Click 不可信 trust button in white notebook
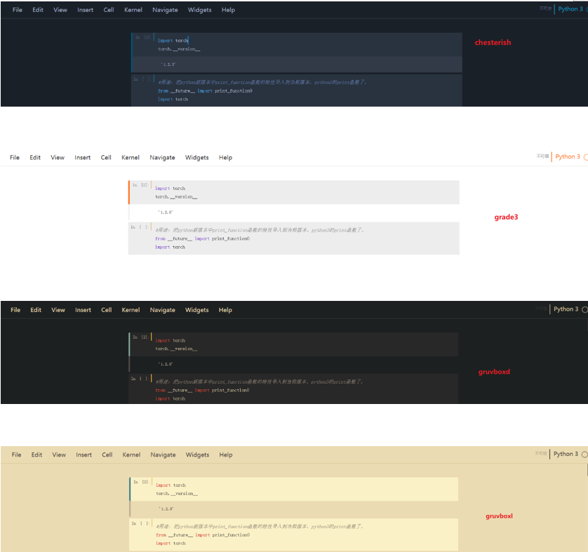The image size is (588, 552). pos(542,156)
